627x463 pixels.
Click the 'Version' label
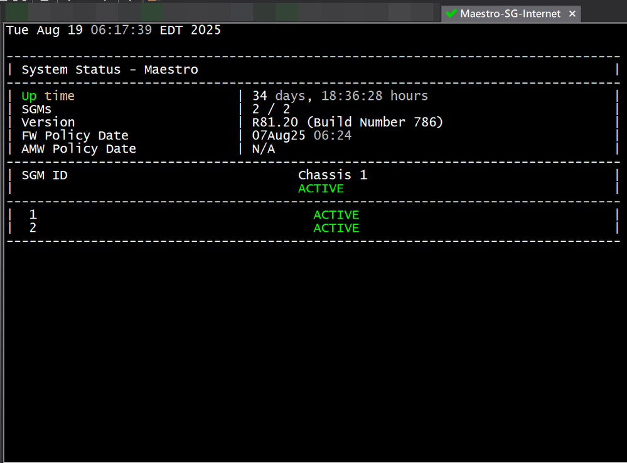(48, 123)
